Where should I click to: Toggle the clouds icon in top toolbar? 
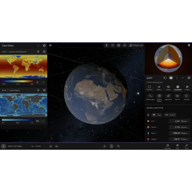(x=125, y=46)
